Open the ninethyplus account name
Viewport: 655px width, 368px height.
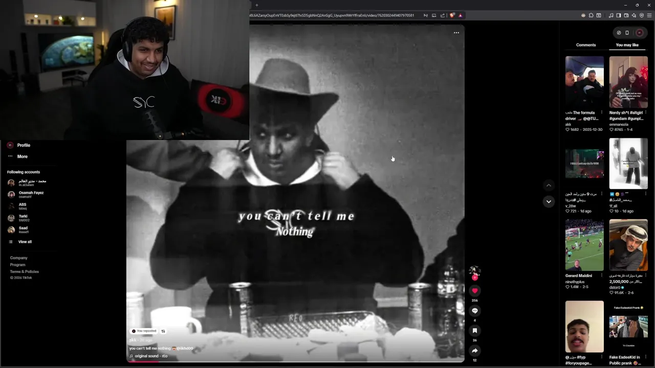point(575,282)
